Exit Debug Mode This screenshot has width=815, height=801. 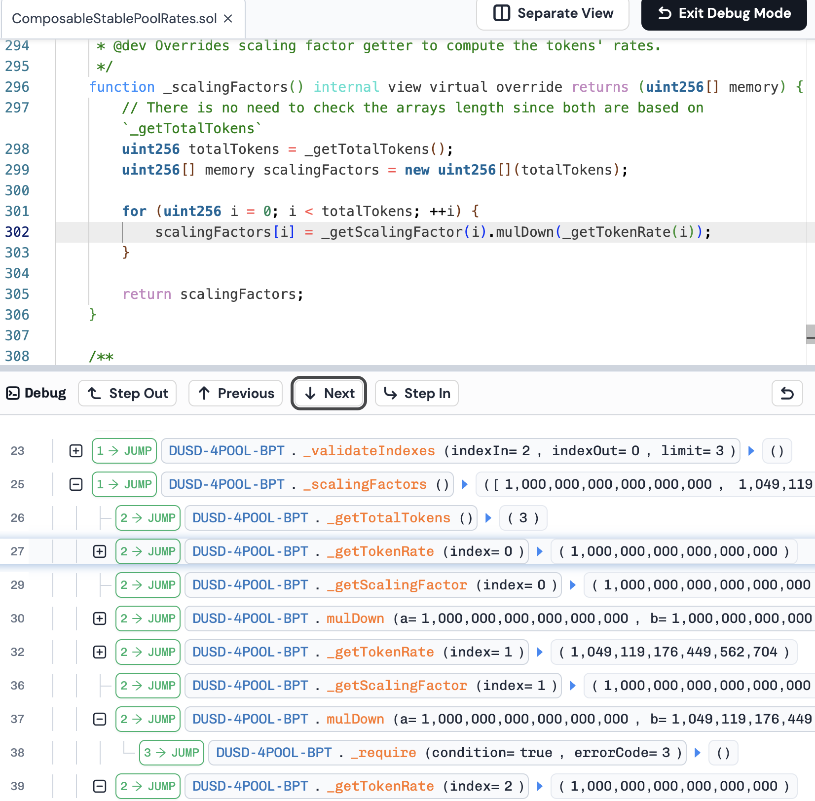724,13
